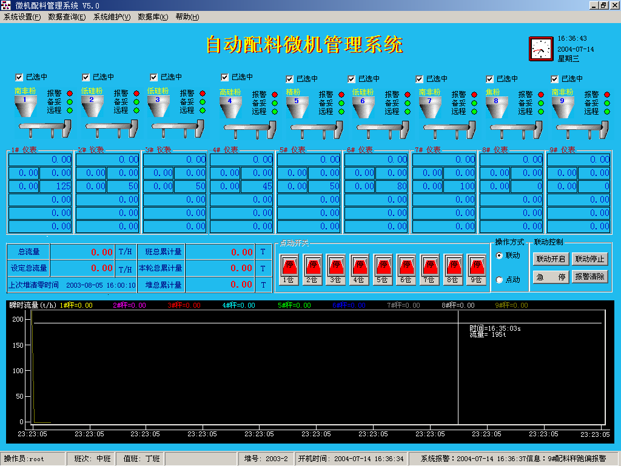Toggle the 已选中 checkbox above hopper 5
The width and height of the screenshot is (621, 466).
click(290, 79)
